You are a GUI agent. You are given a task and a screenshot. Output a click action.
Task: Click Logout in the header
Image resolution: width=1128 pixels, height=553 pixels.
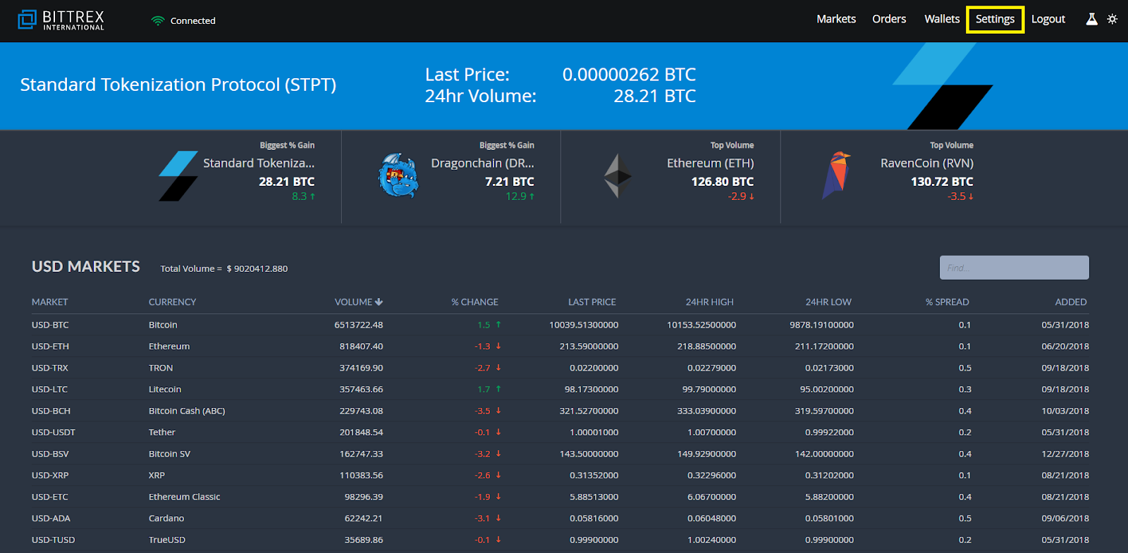pyautogui.click(x=1048, y=19)
